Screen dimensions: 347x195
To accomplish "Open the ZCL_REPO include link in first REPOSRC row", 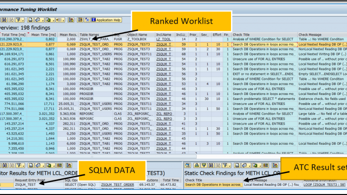I will 164,114.
